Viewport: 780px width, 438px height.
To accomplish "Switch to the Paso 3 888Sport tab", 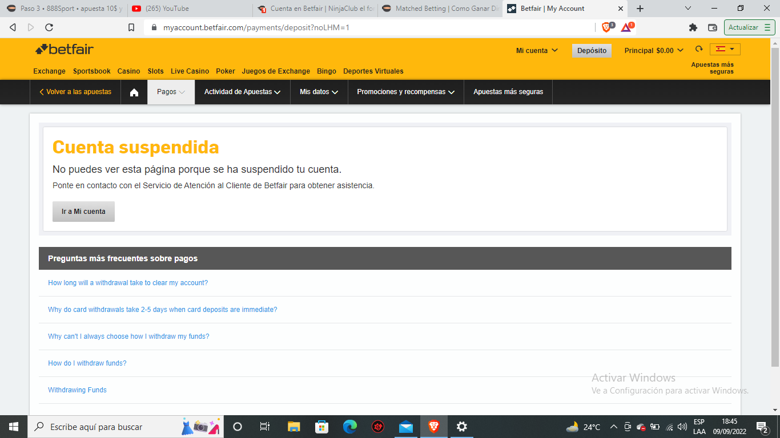I will click(64, 9).
